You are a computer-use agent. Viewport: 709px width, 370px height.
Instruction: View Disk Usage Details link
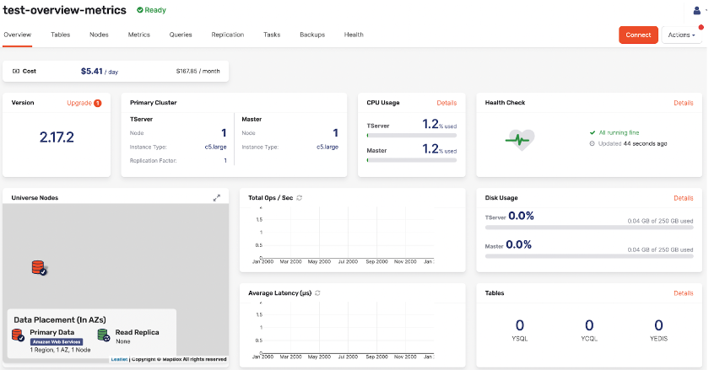[x=683, y=198]
